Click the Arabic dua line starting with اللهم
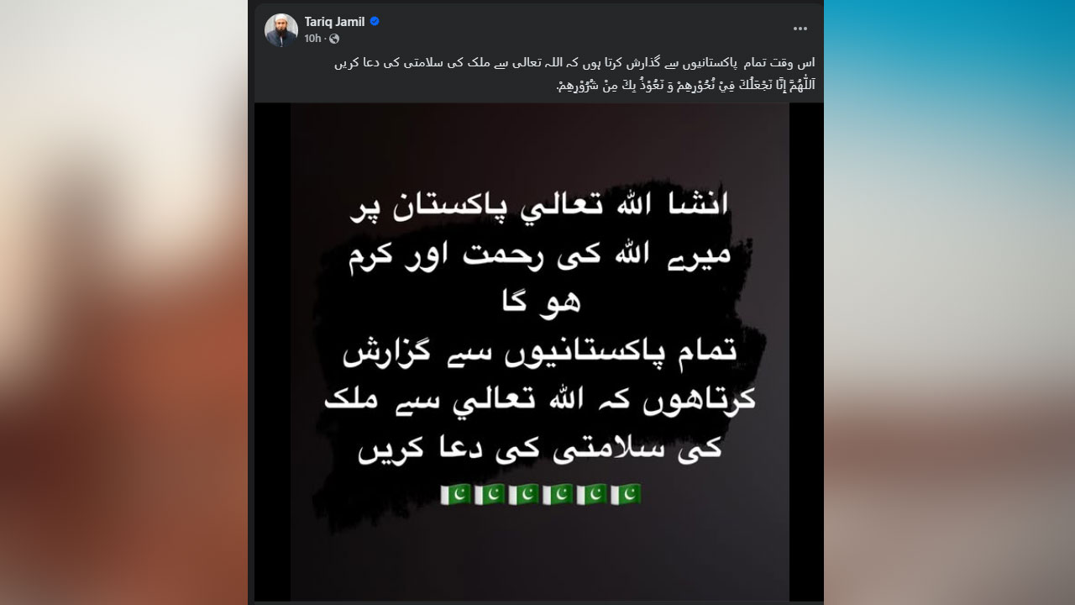The image size is (1075, 605). (686, 86)
